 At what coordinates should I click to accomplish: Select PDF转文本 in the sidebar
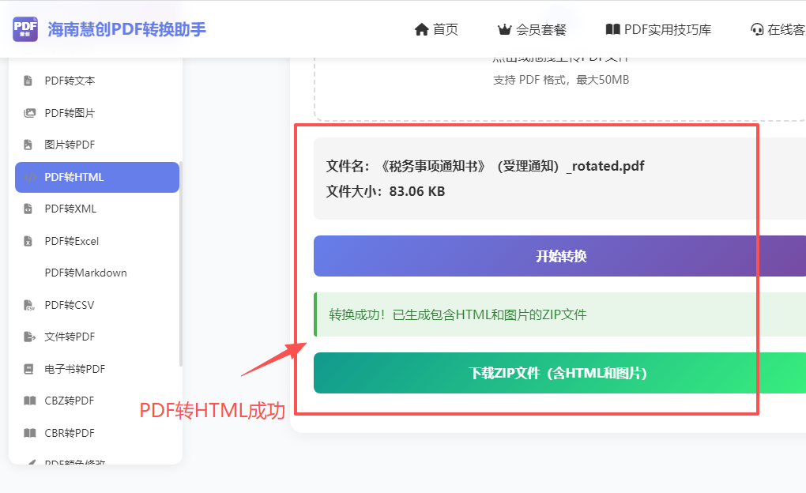click(x=97, y=81)
